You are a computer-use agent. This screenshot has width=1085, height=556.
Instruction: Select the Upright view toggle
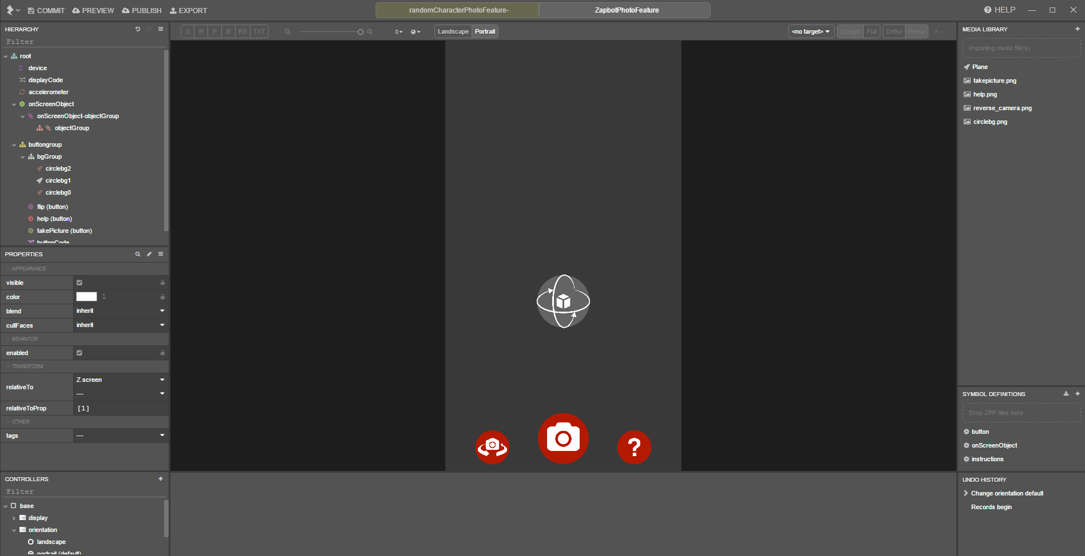[850, 31]
